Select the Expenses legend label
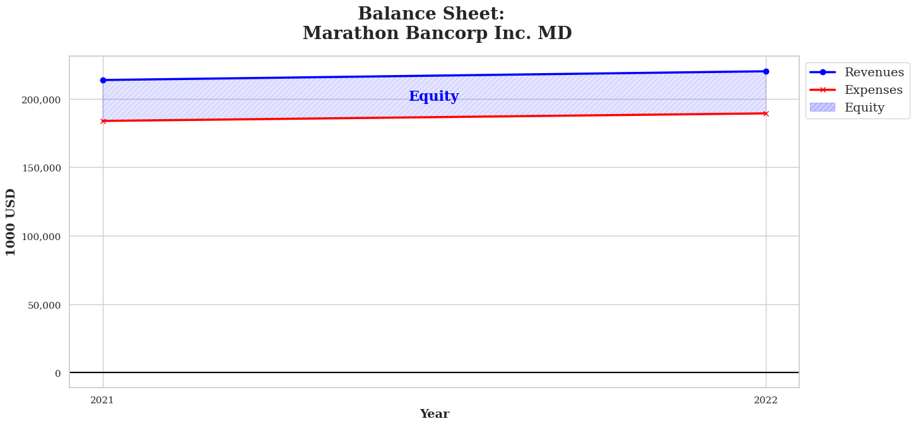This screenshot has width=916, height=426. 873,90
